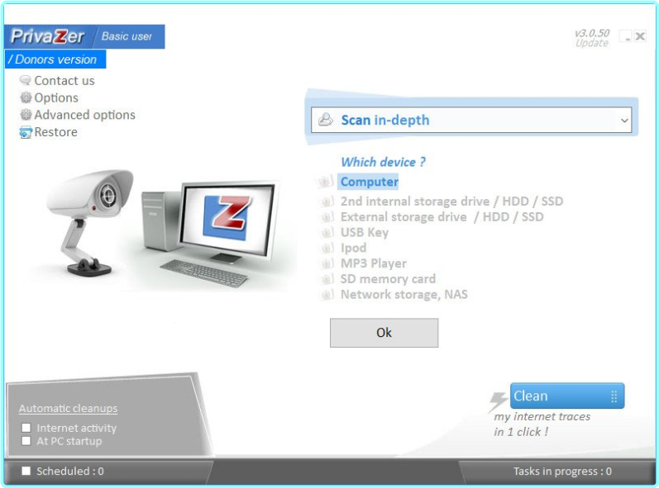Click the Contact us speech bubble icon
Image resolution: width=659 pixels, height=488 pixels.
point(25,80)
